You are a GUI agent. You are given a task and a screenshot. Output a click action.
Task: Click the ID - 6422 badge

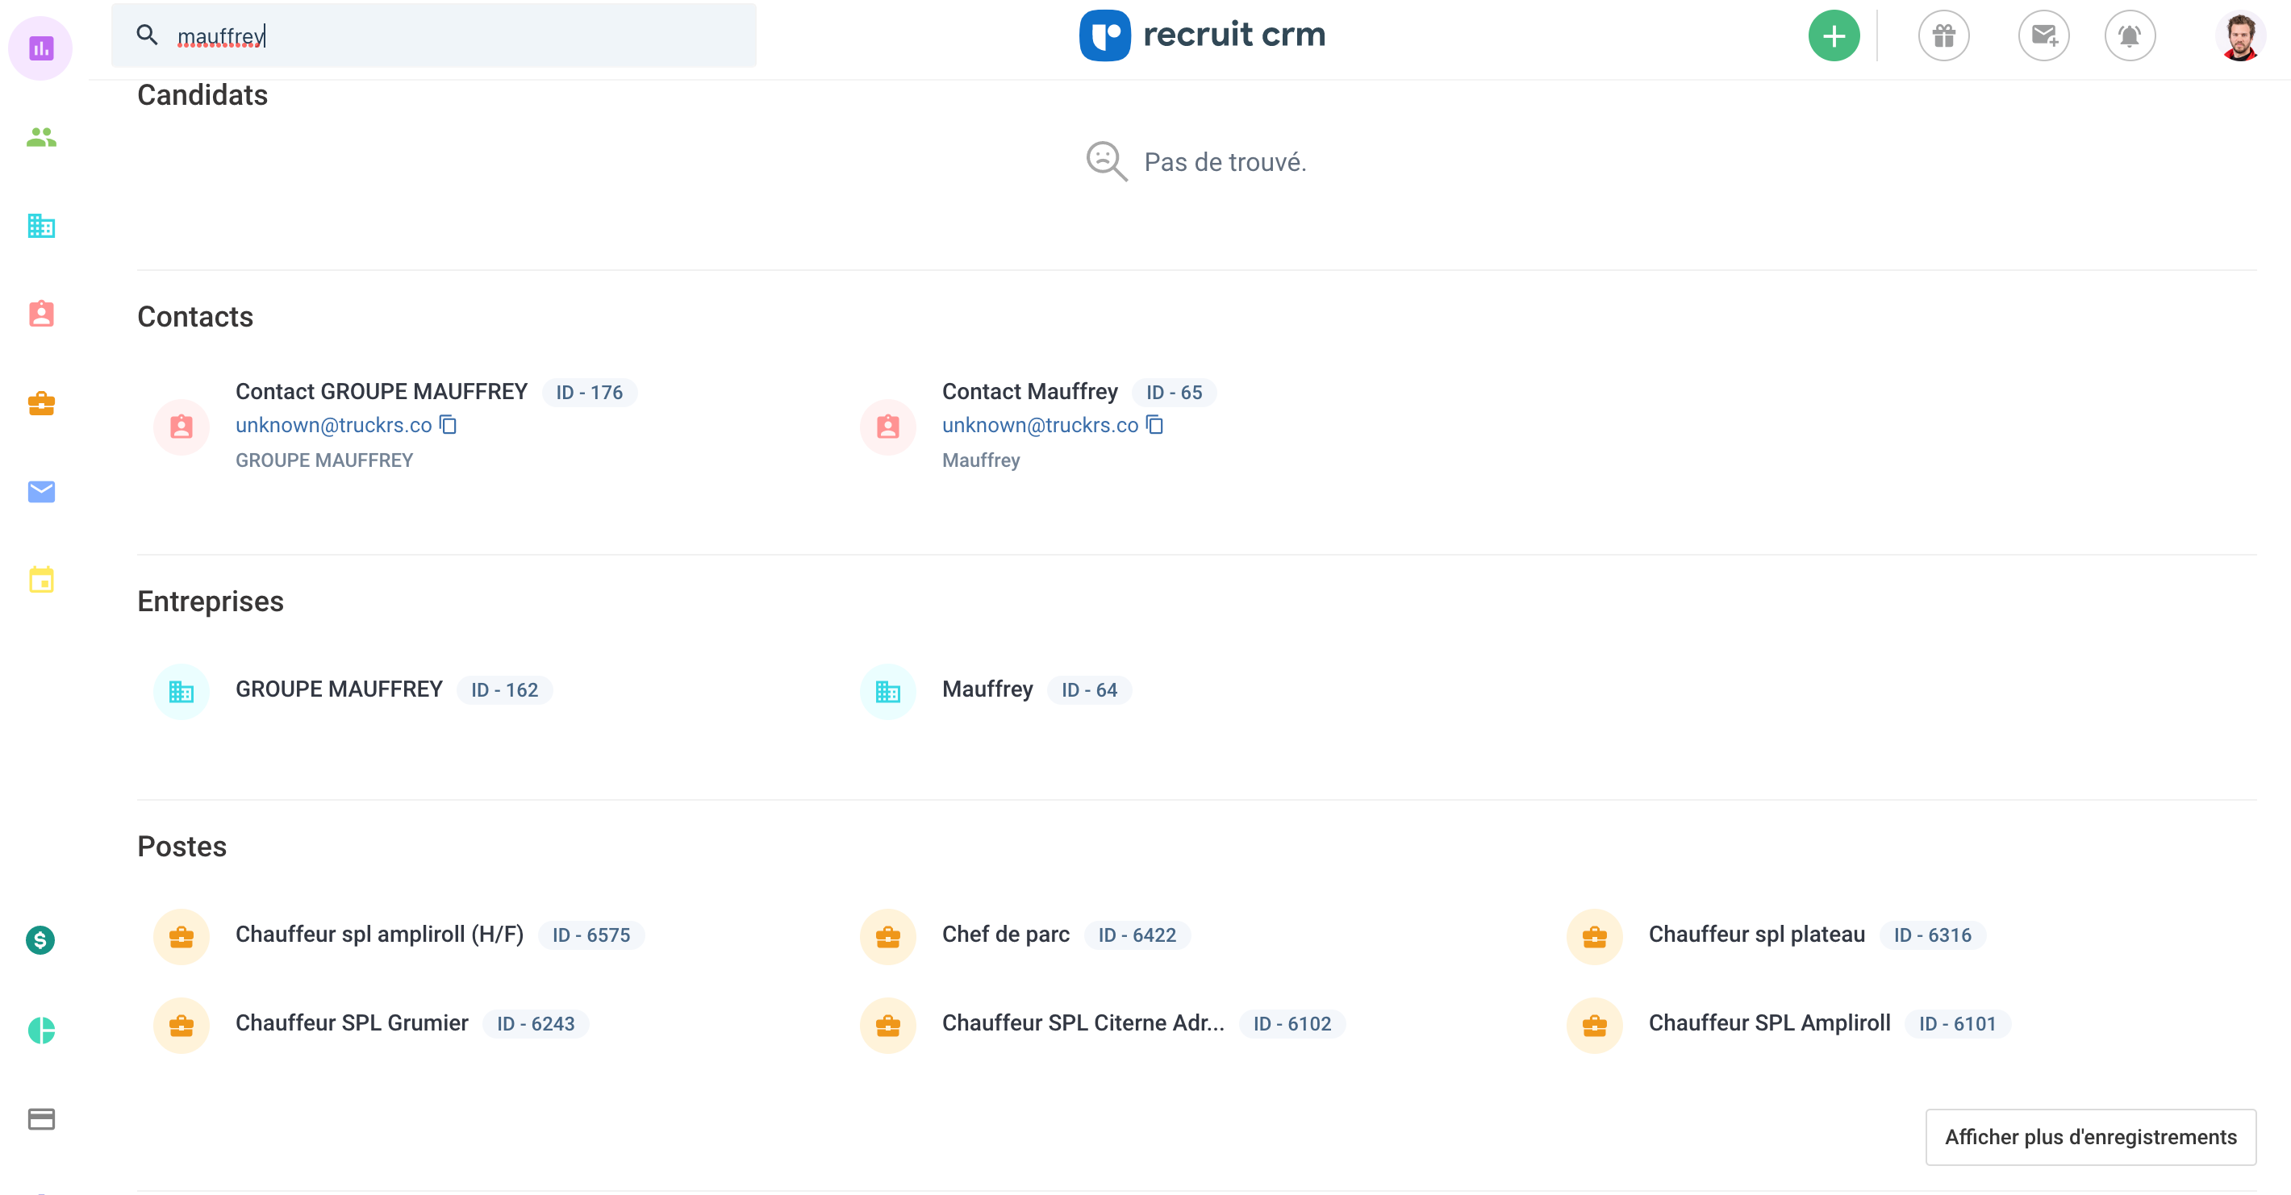click(1137, 935)
